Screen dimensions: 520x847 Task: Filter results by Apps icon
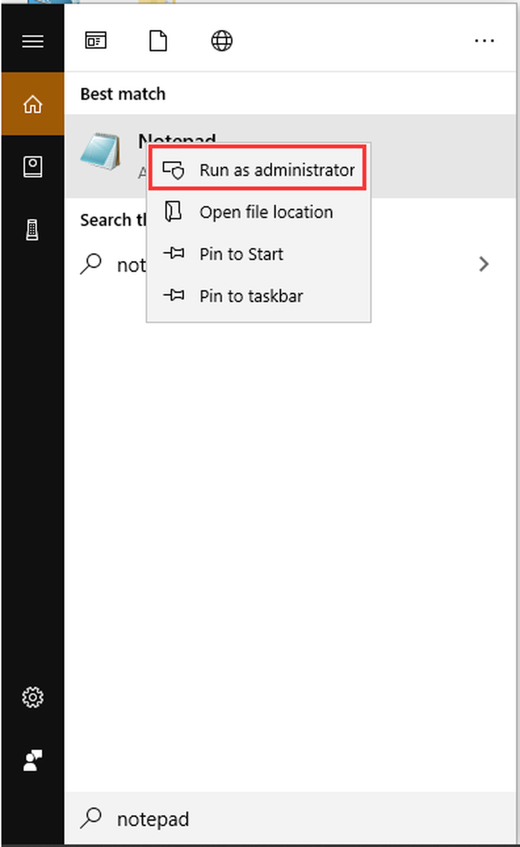pos(96,41)
